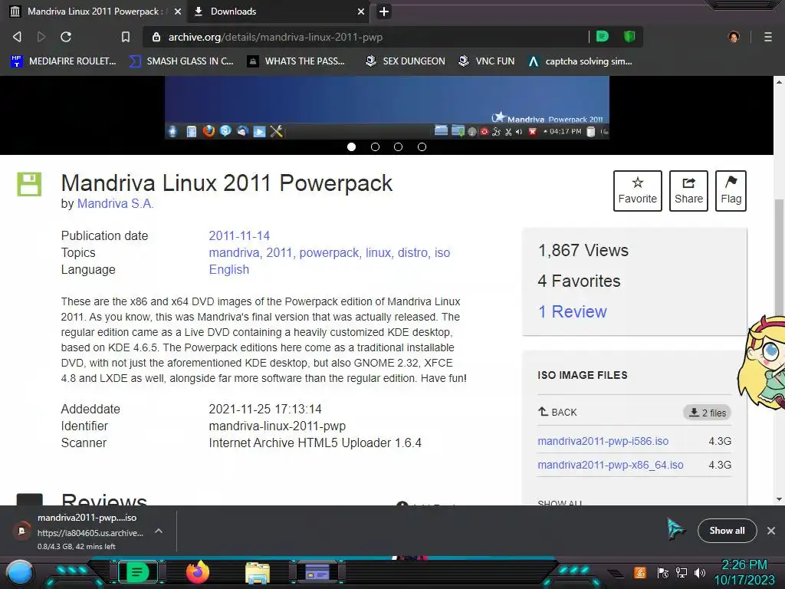Image resolution: width=785 pixels, height=589 pixels.
Task: Open File Explorer from the taskbar
Action: [258, 573]
